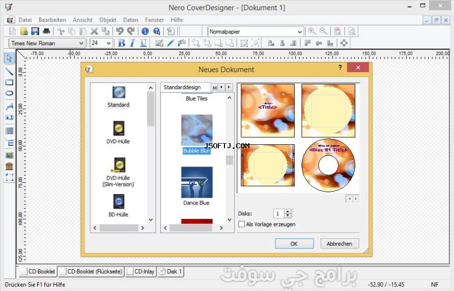Viewport: 454px width, 291px height.
Task: Switch to the Disk 1 tab
Action: click(170, 272)
